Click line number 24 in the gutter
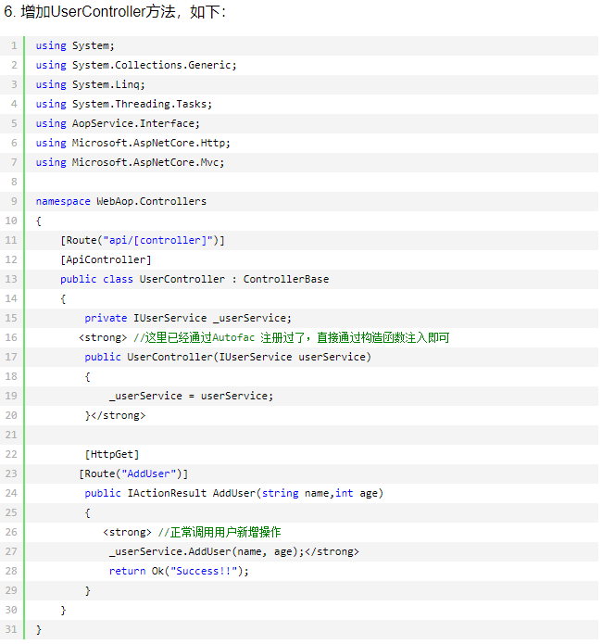 [x=11, y=493]
